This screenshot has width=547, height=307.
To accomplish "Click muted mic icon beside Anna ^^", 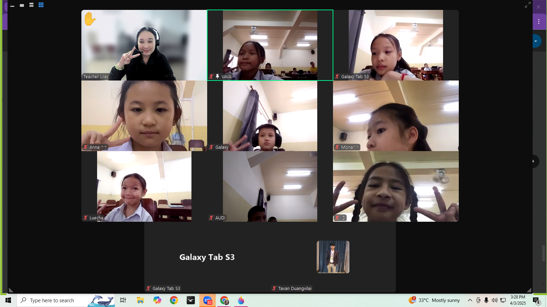I will point(85,147).
